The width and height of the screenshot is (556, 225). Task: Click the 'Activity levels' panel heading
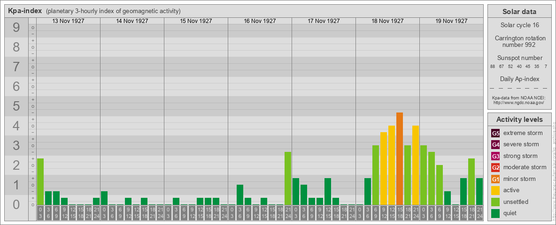519,120
